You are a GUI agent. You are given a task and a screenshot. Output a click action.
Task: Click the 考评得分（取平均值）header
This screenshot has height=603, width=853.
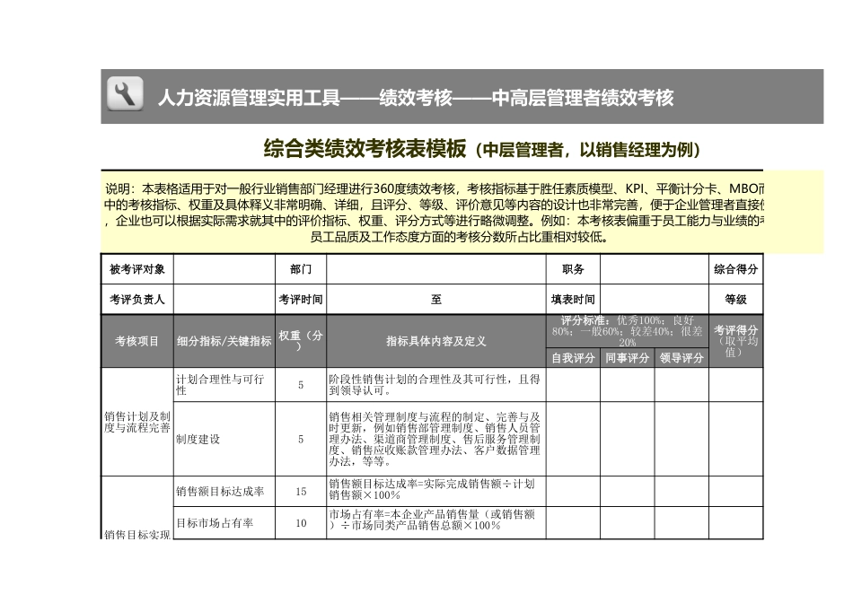tap(736, 341)
